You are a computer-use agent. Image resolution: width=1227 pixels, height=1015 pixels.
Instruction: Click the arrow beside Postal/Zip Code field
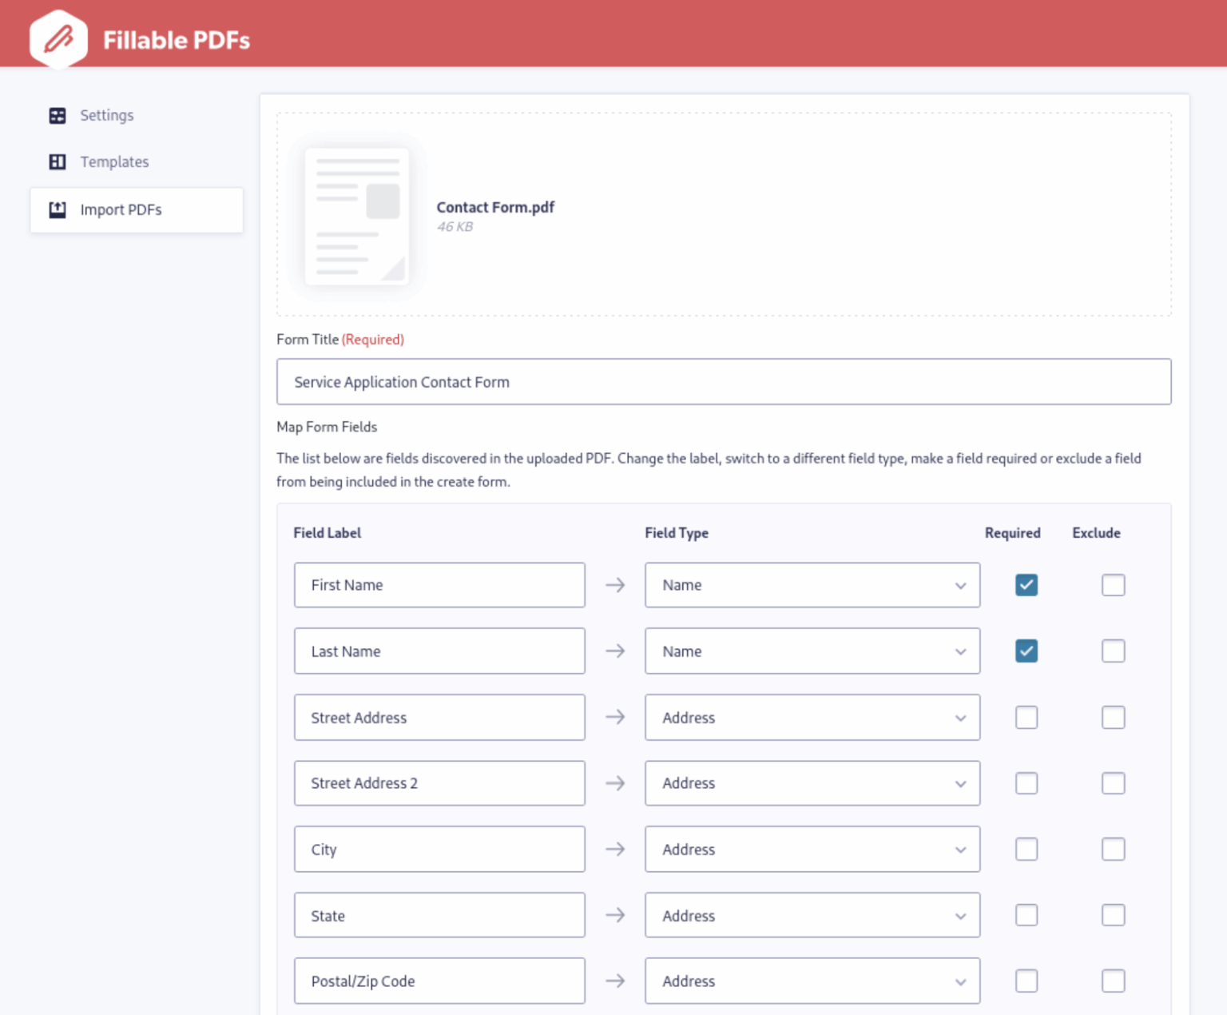point(615,981)
